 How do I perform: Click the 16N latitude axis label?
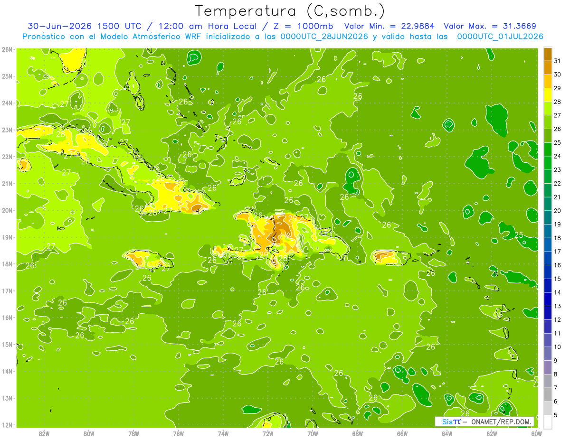point(7,317)
